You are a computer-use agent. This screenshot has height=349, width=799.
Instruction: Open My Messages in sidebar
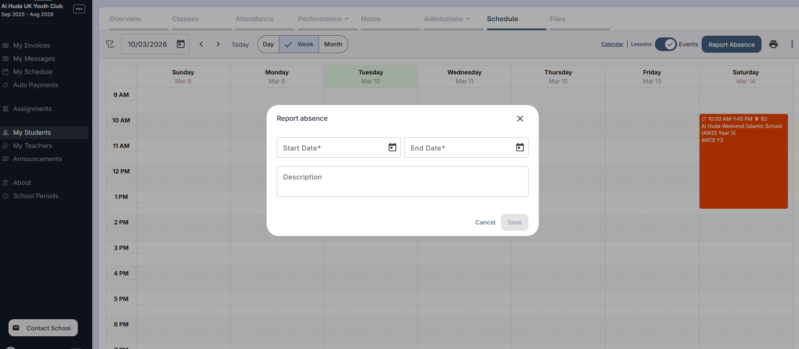[44, 59]
